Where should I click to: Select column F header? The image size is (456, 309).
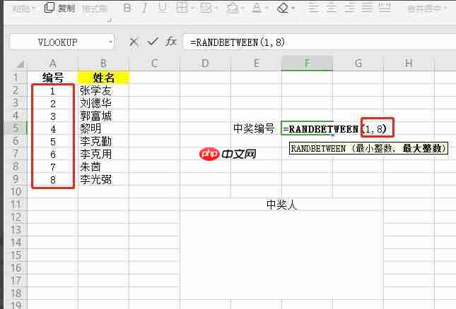(x=307, y=63)
